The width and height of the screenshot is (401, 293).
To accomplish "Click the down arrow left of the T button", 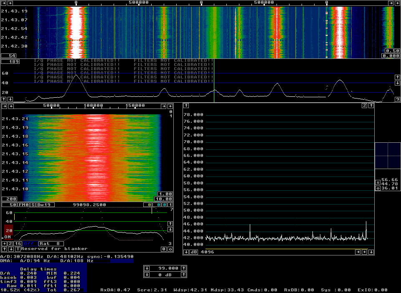I will click(11, 249).
